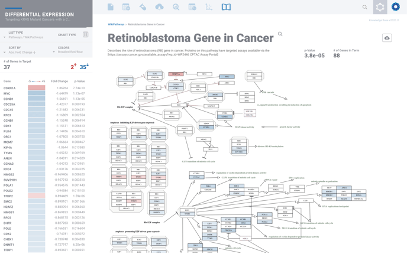Open the chart magnifier analysis icon
Screen dimensions: 407x254
tap(176, 7)
